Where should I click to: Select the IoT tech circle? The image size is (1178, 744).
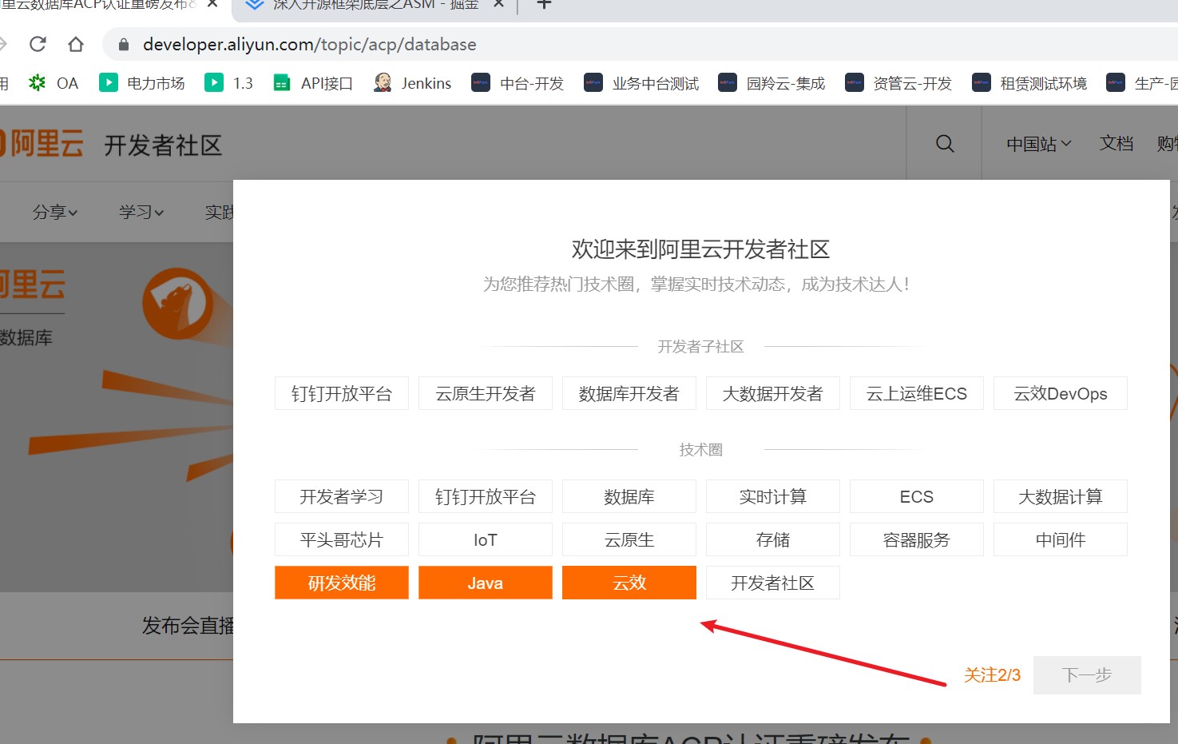pyautogui.click(x=486, y=539)
